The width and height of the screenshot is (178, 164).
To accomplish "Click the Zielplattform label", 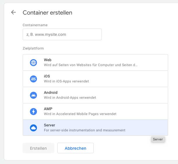I will [33, 48].
